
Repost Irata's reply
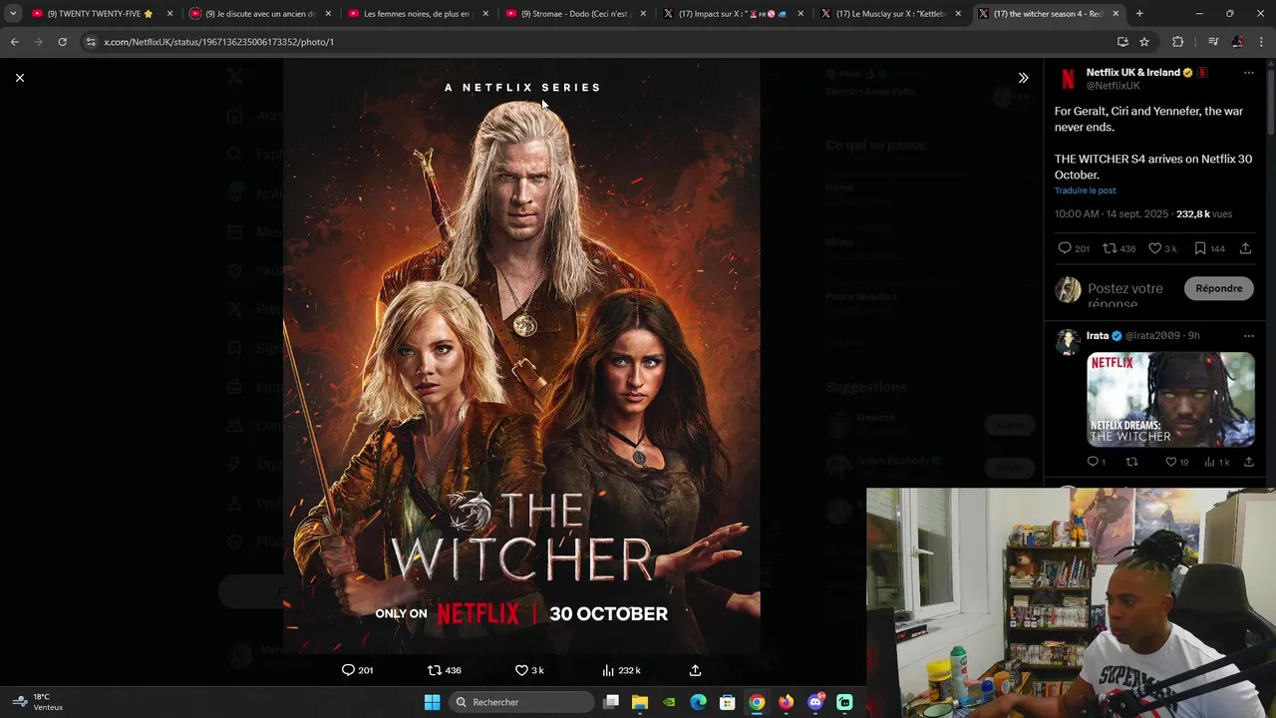tap(1131, 462)
